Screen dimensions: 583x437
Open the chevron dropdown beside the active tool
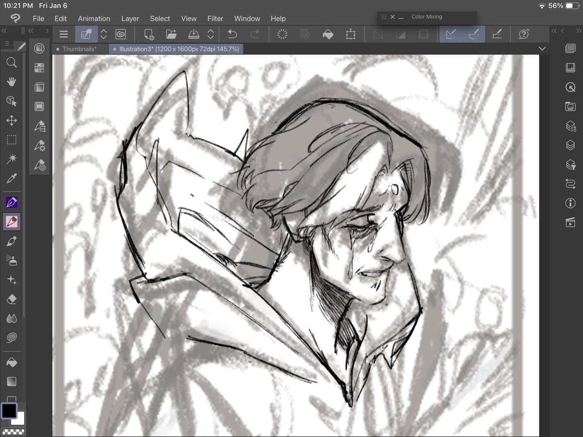pyautogui.click(x=103, y=34)
